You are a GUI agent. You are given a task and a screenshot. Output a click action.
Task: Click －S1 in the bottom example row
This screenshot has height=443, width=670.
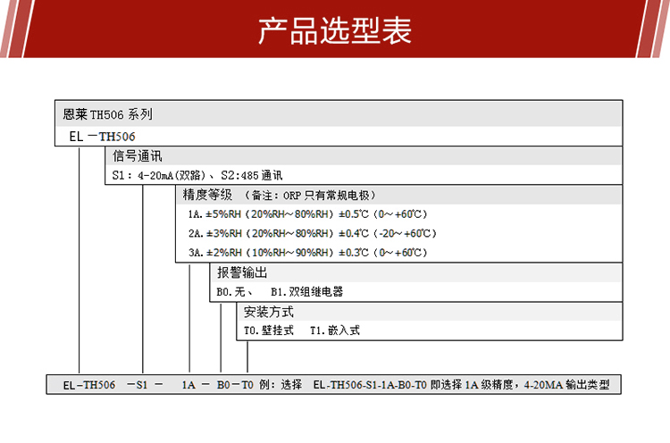138,385
